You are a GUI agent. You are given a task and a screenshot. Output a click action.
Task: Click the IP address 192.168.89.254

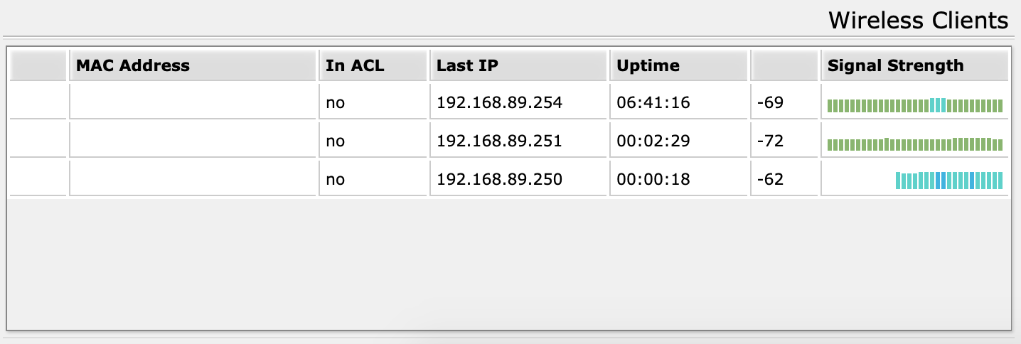[499, 102]
